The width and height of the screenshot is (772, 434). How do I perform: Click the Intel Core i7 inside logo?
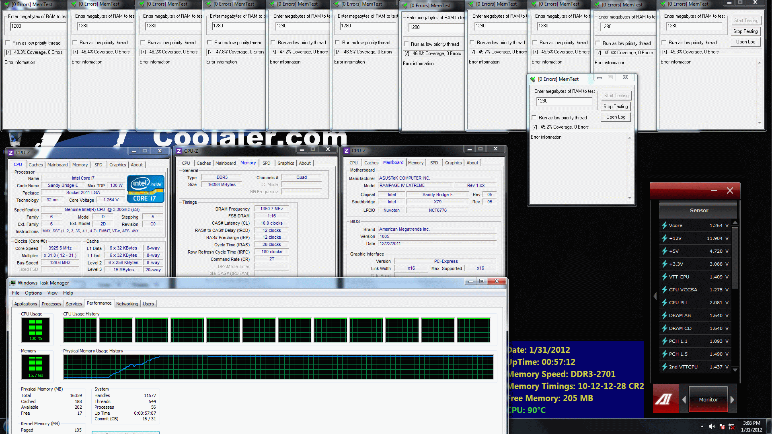(146, 188)
